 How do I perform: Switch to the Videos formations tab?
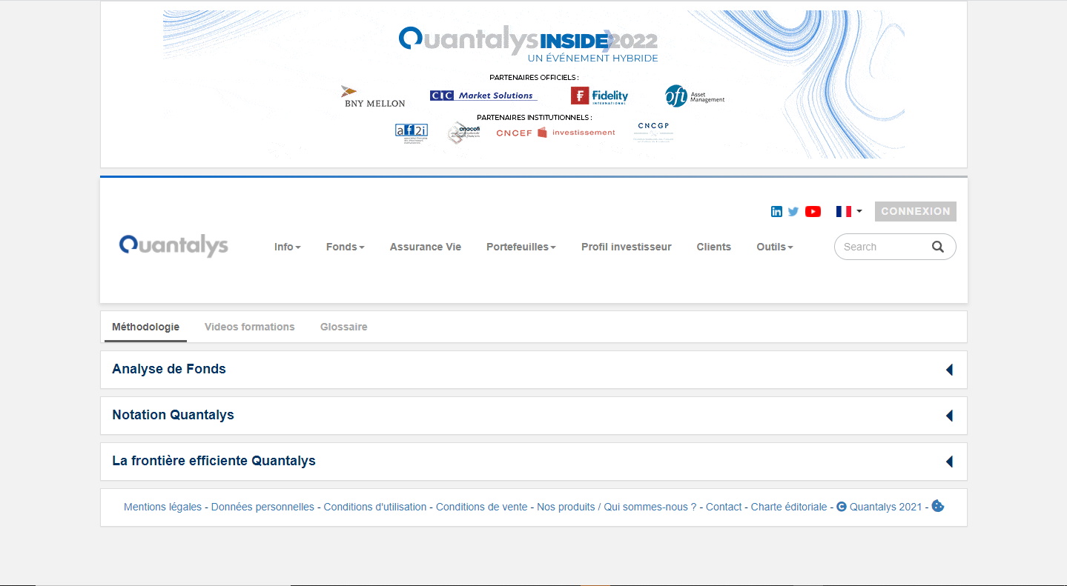pos(250,327)
